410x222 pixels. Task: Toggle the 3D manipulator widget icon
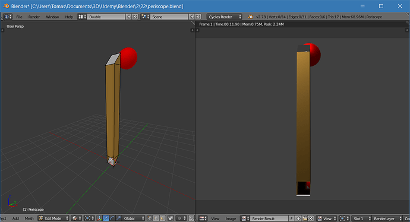pos(99,218)
